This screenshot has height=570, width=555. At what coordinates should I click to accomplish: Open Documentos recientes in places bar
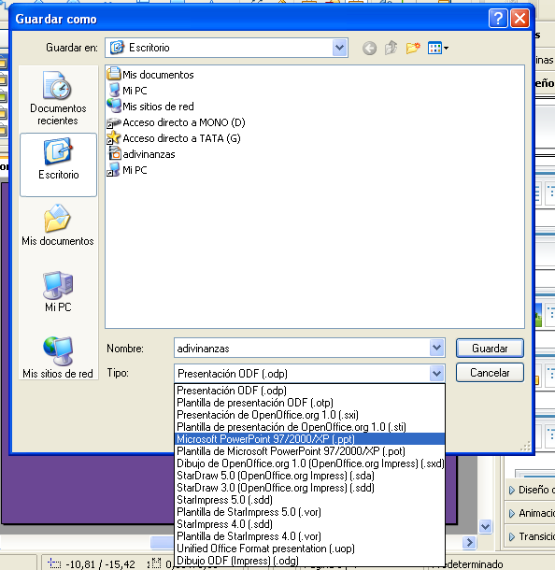pyautogui.click(x=58, y=98)
